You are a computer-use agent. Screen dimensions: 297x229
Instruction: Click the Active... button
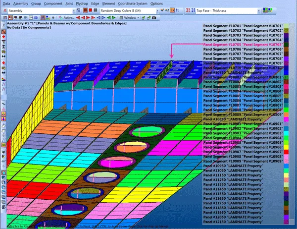tap(67, 18)
